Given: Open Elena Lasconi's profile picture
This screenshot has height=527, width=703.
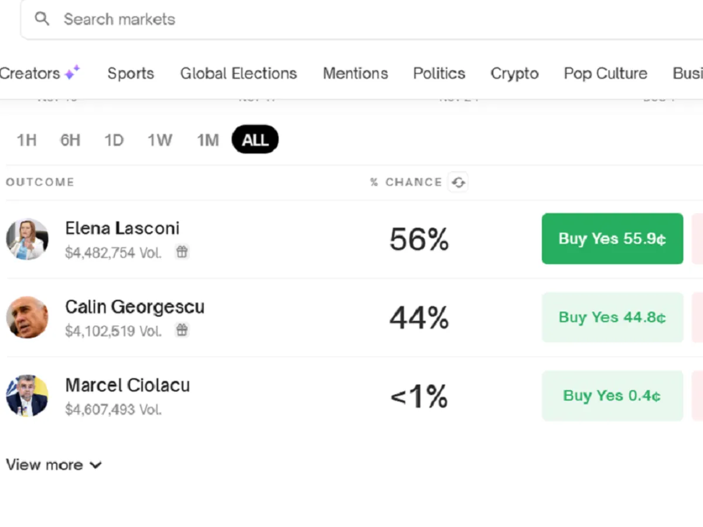Looking at the screenshot, I should click(27, 239).
